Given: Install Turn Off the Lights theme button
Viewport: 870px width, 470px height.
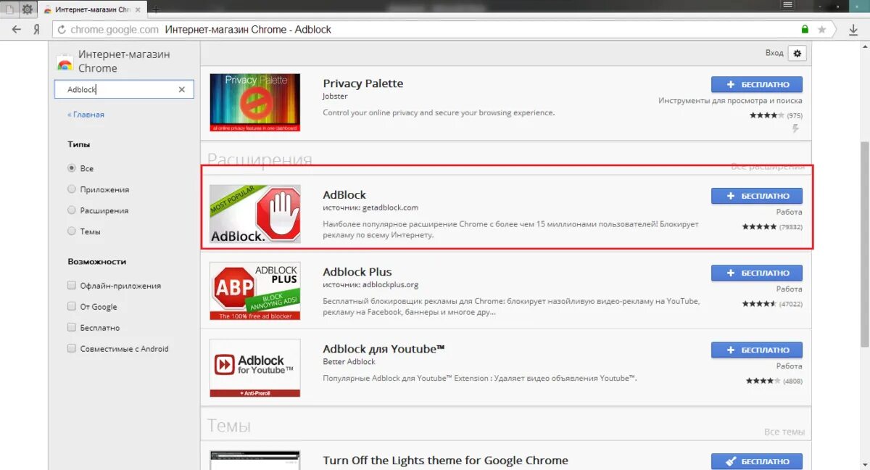Looking at the screenshot, I should tap(756, 461).
